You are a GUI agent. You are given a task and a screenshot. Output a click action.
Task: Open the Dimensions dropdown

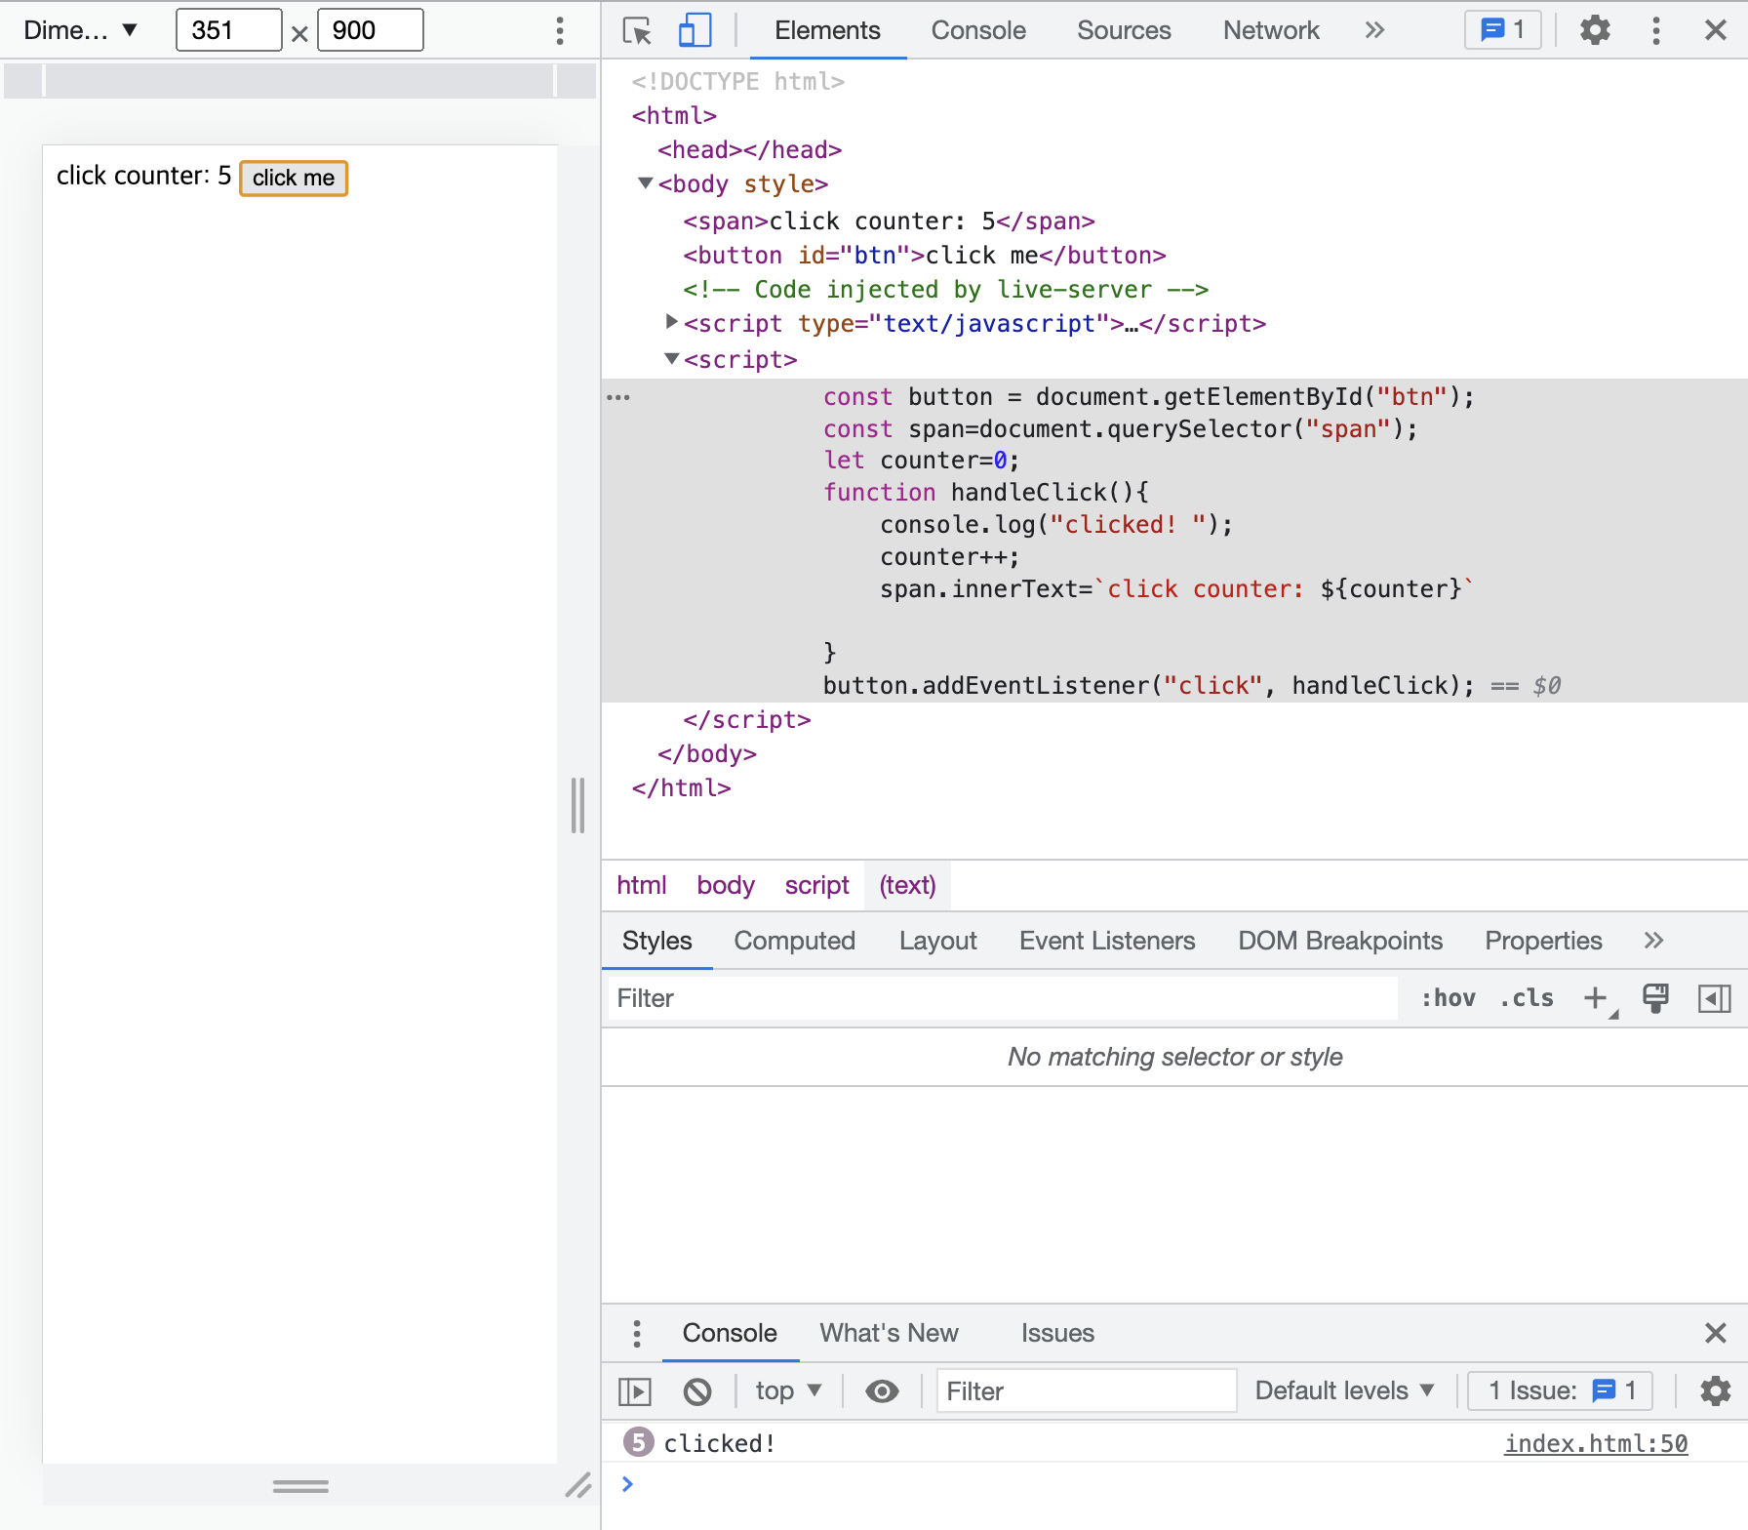[81, 30]
